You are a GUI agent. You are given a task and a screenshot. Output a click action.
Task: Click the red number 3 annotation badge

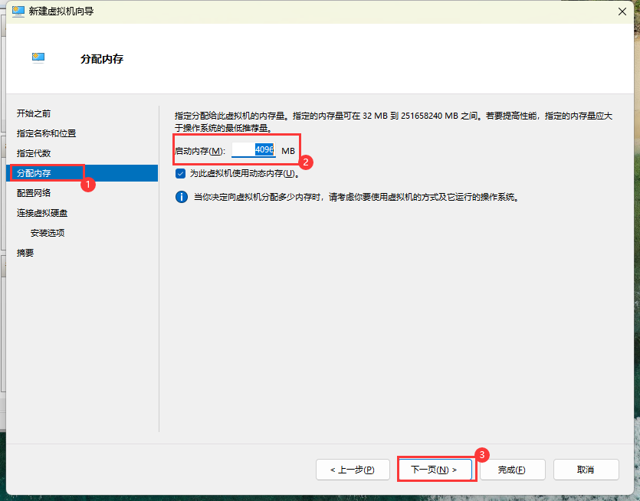[x=481, y=454]
